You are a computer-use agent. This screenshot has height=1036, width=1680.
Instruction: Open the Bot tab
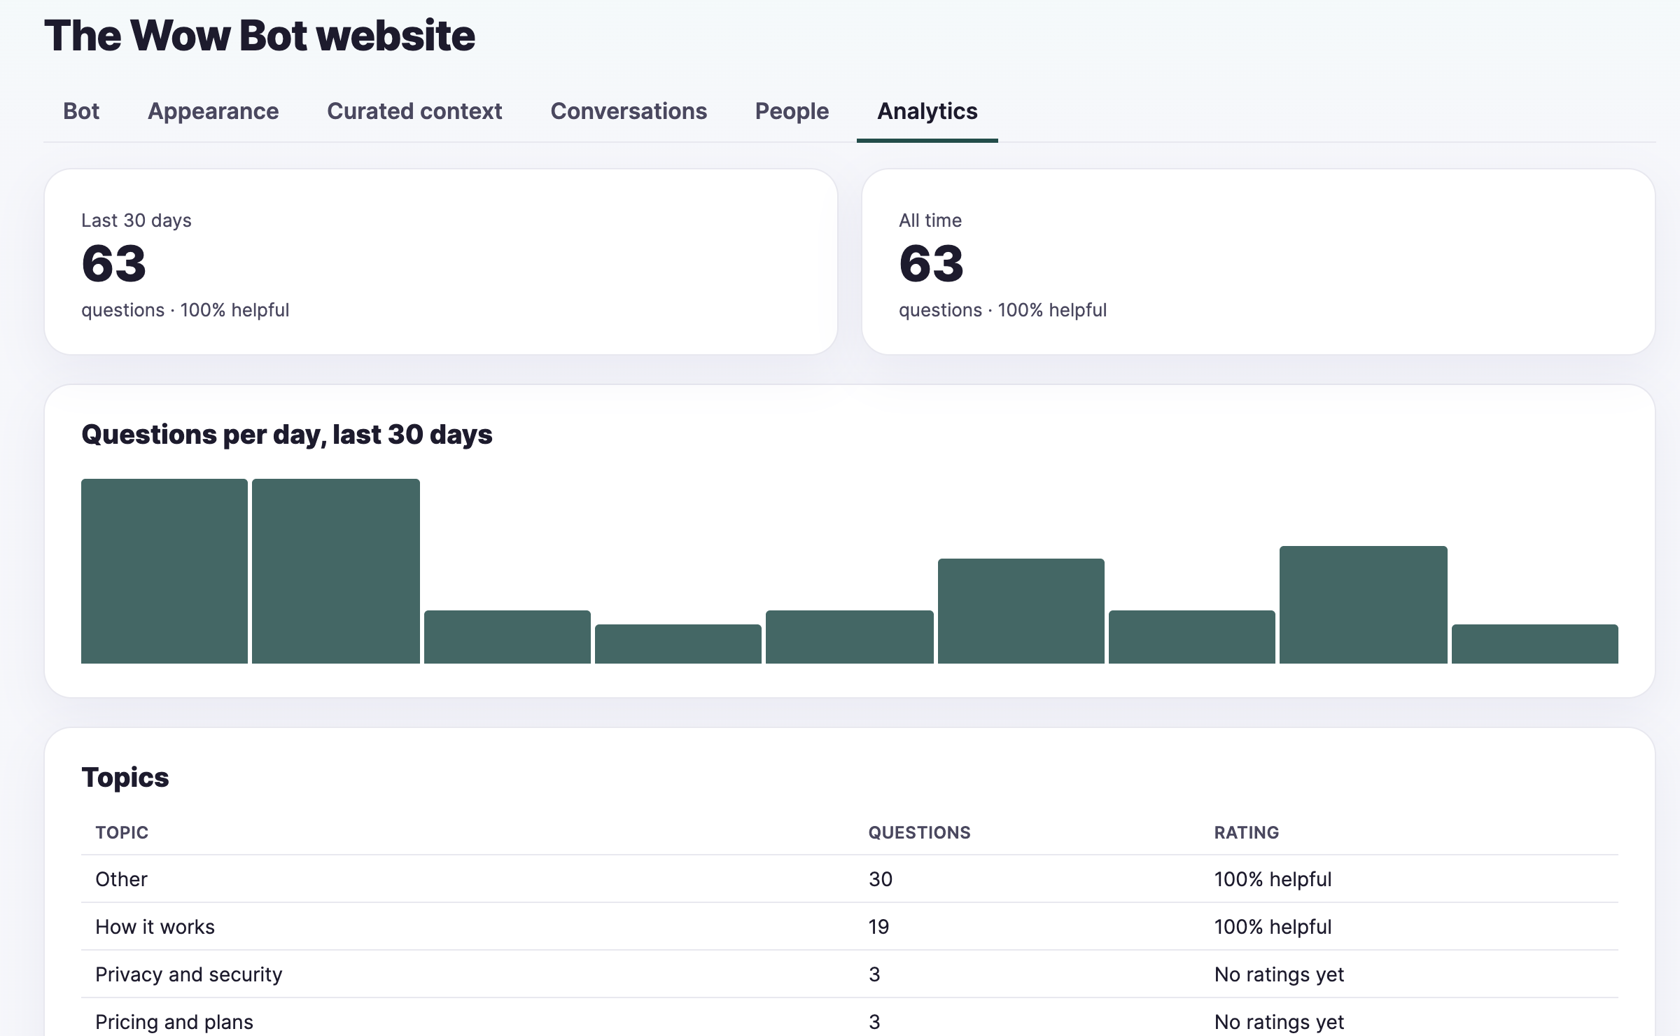click(x=81, y=111)
